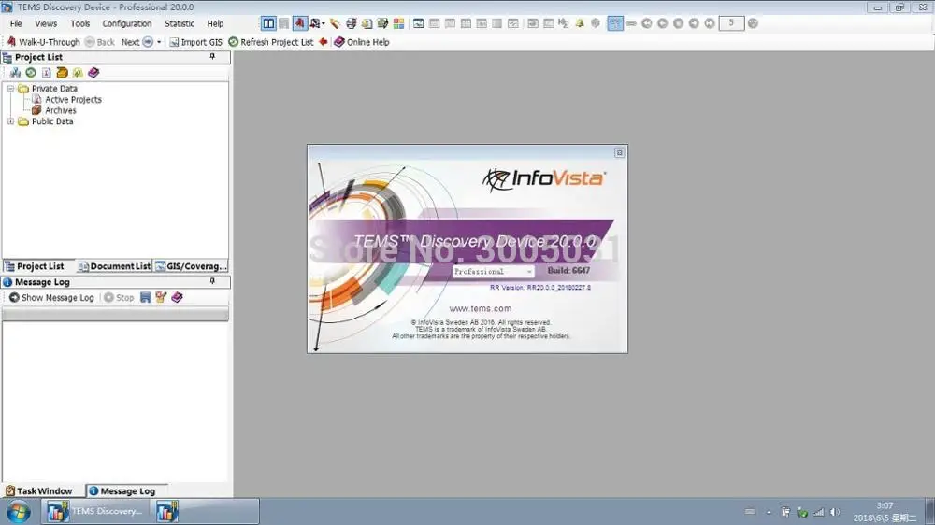Click Import GIS
Image resolution: width=935 pixels, height=525 pixels.
point(195,42)
